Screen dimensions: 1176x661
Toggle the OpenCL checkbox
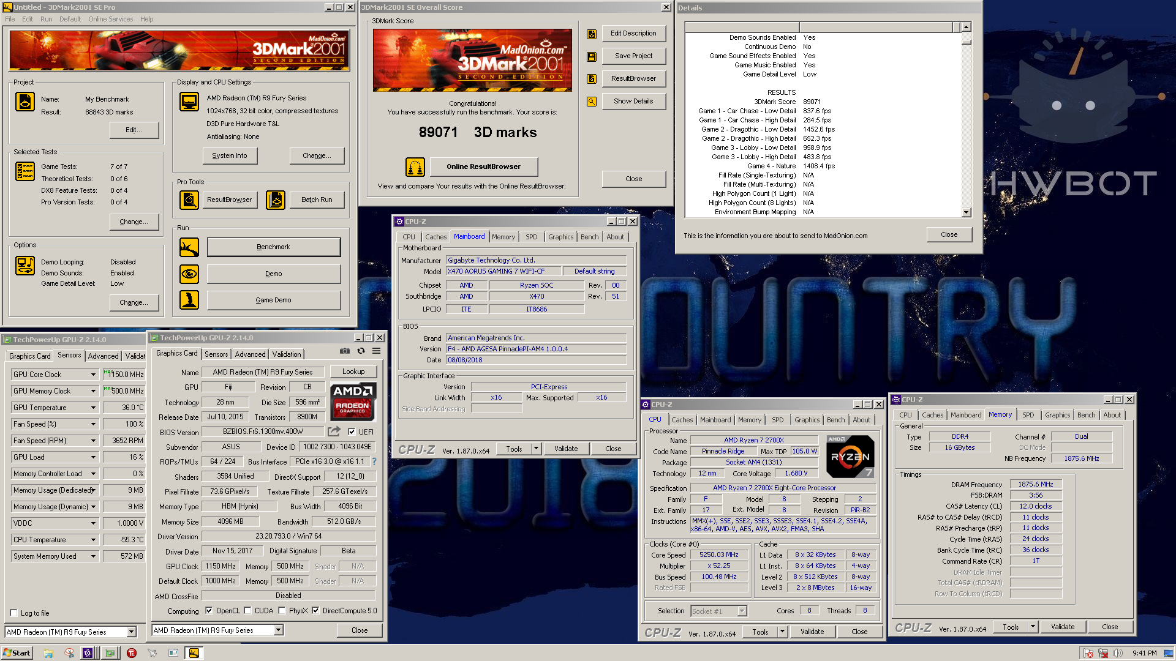pos(209,610)
